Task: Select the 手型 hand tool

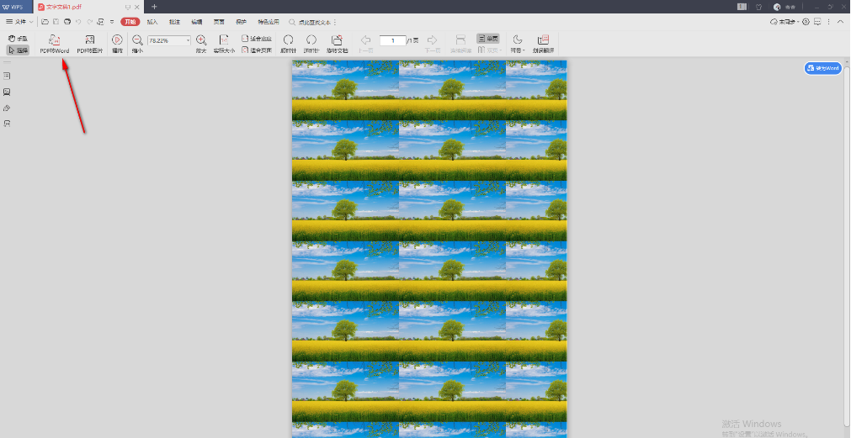Action: pyautogui.click(x=18, y=39)
